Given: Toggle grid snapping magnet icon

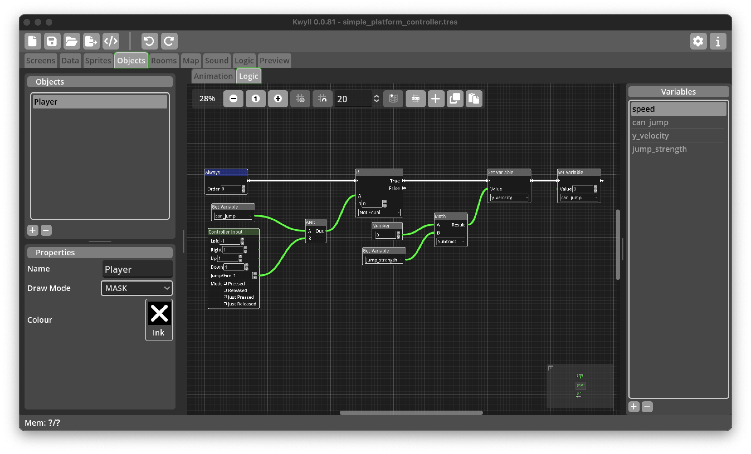Looking at the screenshot, I should click(322, 98).
